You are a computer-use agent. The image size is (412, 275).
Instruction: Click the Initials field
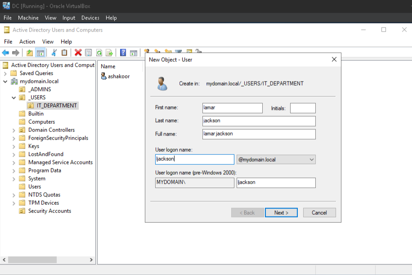tap(303, 108)
